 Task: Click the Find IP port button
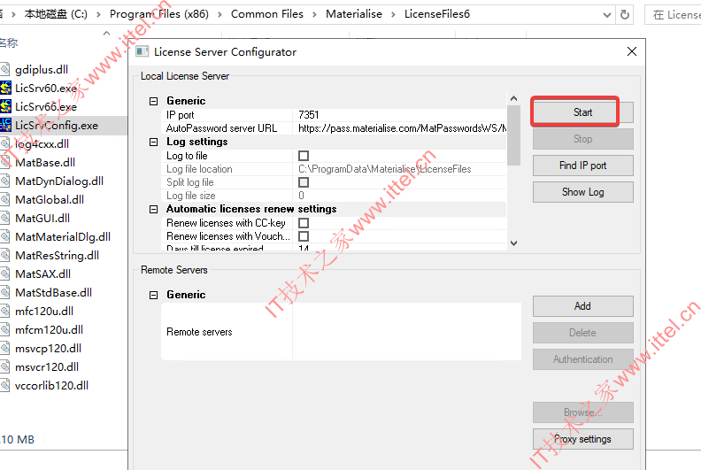tap(582, 166)
